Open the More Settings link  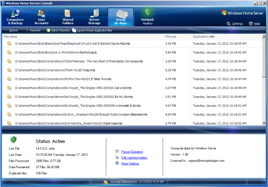(x=130, y=164)
